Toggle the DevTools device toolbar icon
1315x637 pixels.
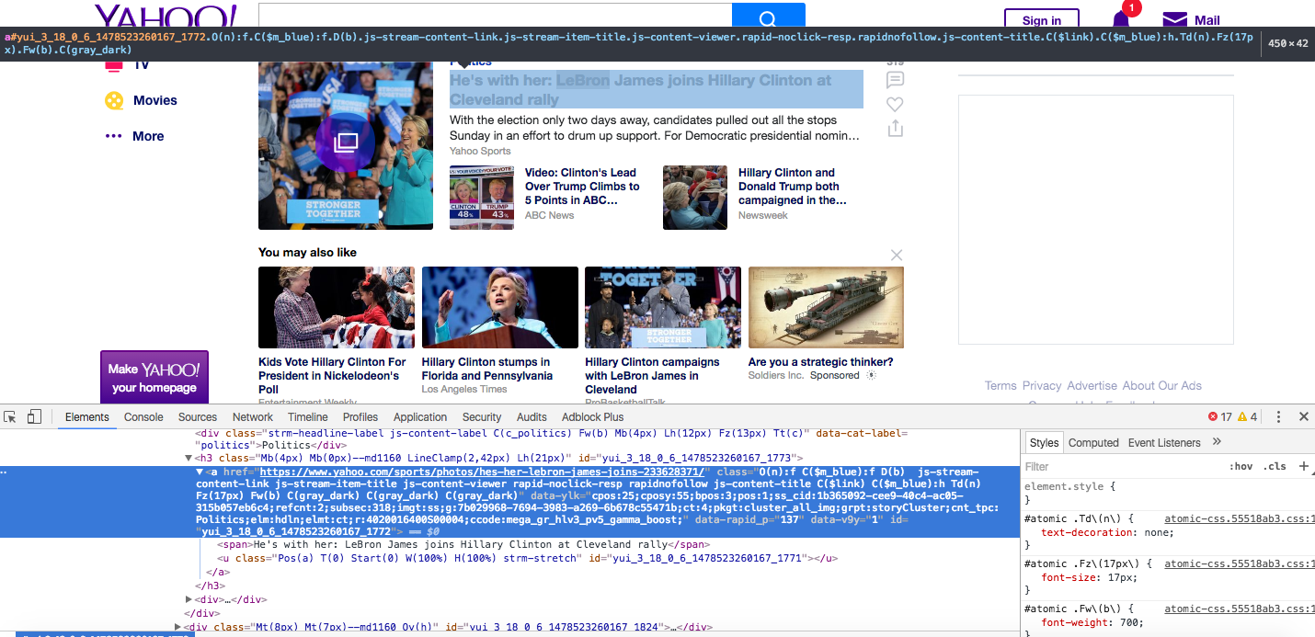coord(34,417)
